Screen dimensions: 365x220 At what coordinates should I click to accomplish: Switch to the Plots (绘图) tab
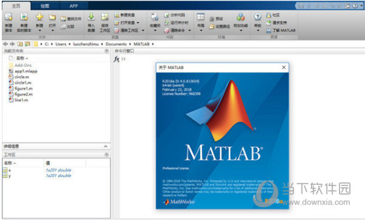tap(44, 6)
